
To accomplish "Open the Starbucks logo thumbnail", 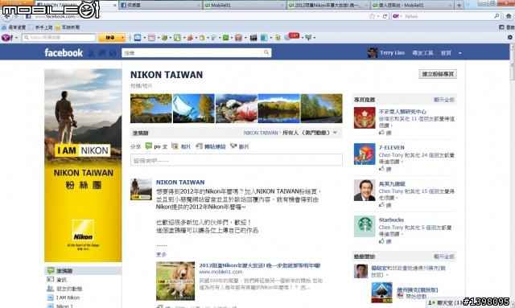I will pos(365,226).
